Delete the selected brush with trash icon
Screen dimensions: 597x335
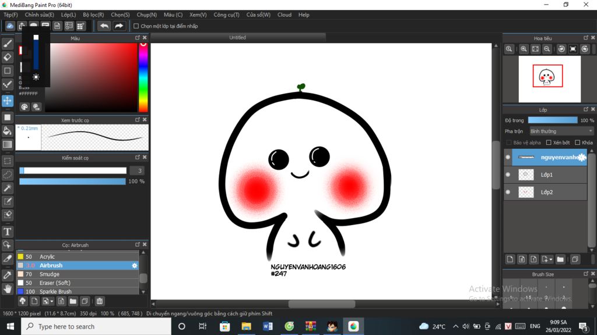point(99,301)
